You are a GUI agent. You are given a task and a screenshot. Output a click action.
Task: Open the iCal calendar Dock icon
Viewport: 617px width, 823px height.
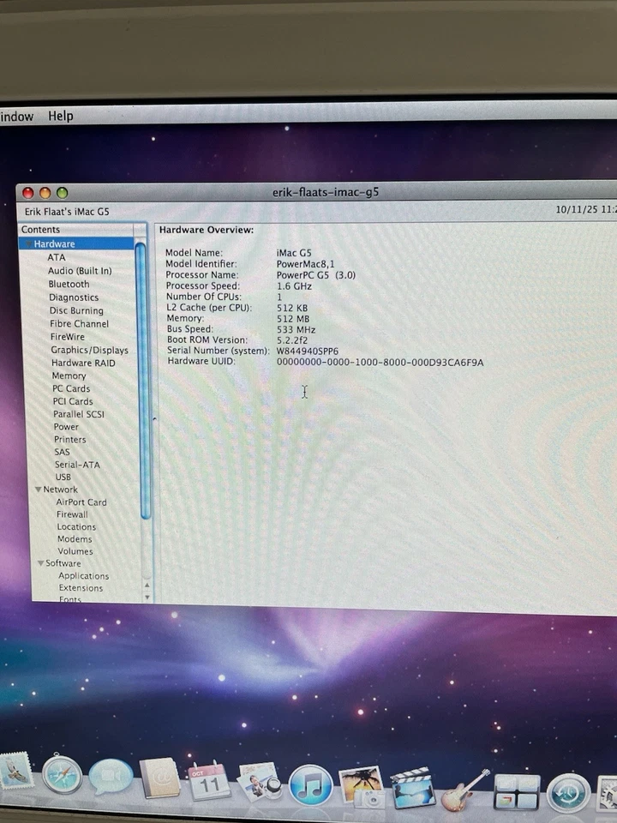tap(209, 780)
